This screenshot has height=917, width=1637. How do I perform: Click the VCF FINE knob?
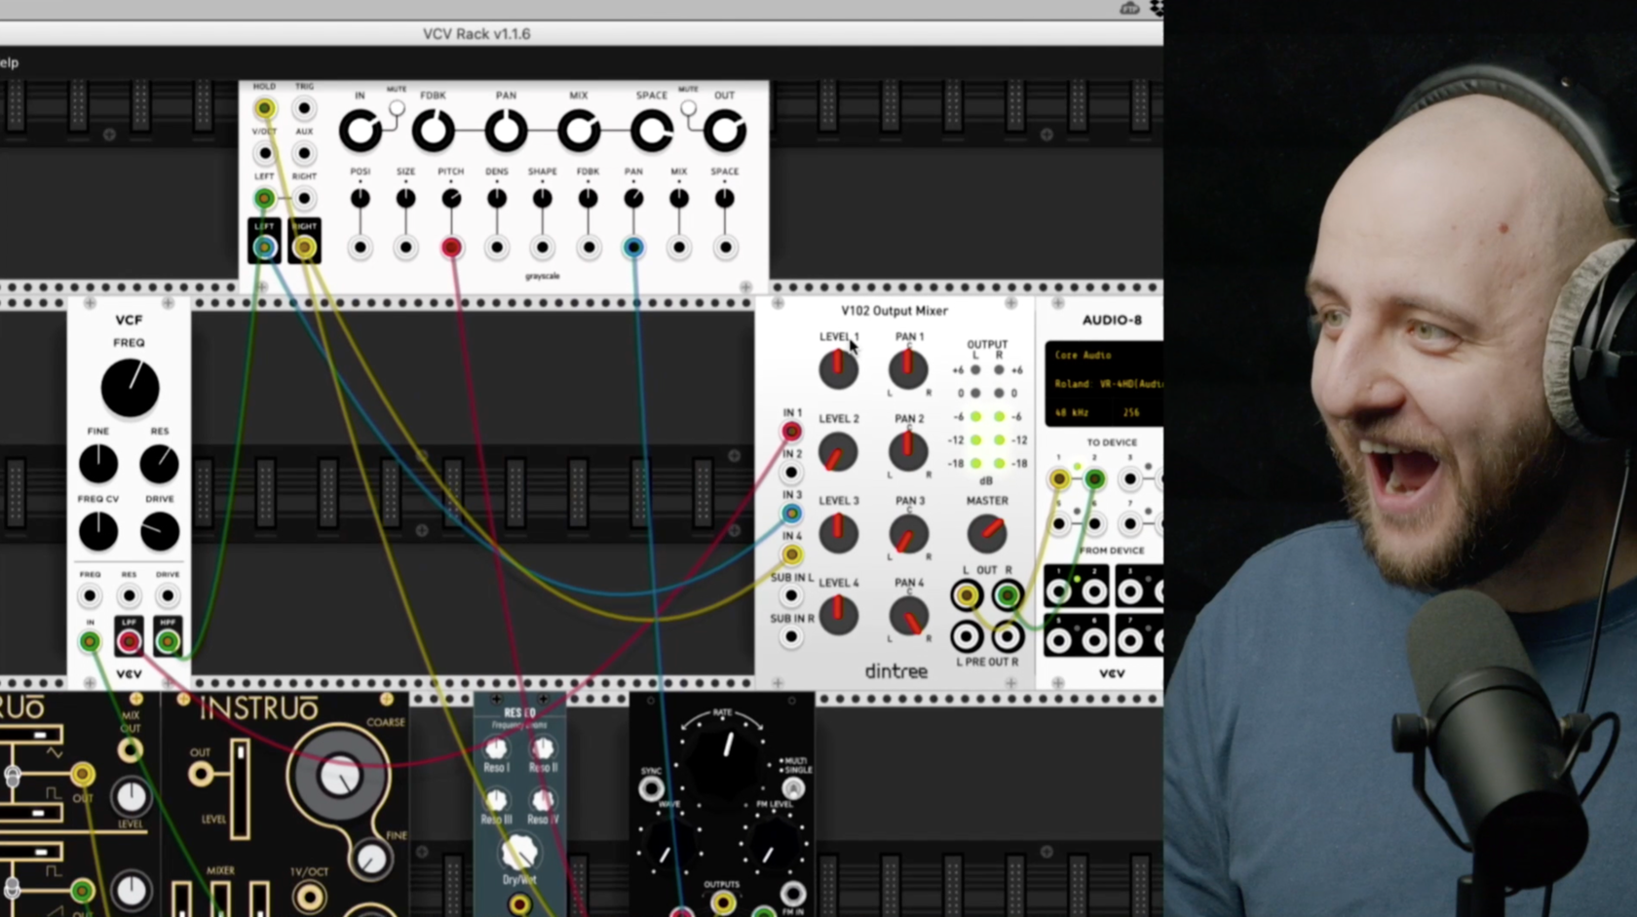(x=98, y=464)
